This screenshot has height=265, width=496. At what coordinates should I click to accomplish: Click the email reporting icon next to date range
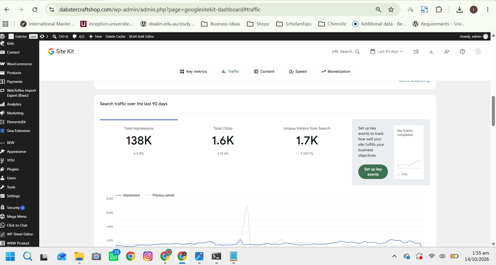click(416, 51)
